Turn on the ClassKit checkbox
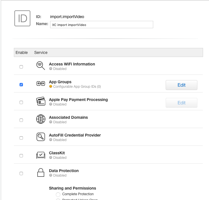The height and width of the screenshot is (200, 209). (21, 156)
